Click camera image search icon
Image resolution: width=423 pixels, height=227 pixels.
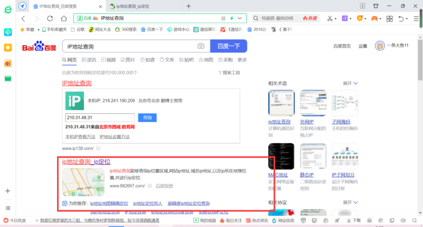pos(201,46)
